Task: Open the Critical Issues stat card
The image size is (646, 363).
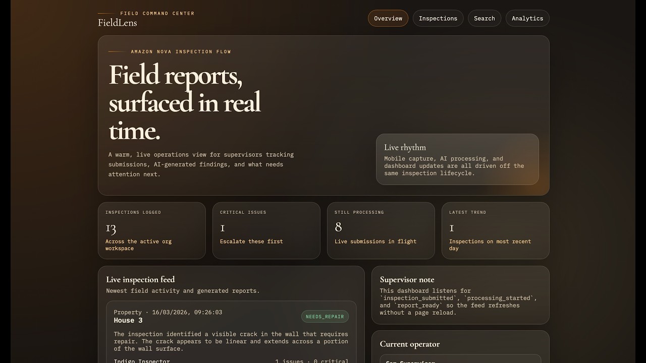Action: [266, 230]
